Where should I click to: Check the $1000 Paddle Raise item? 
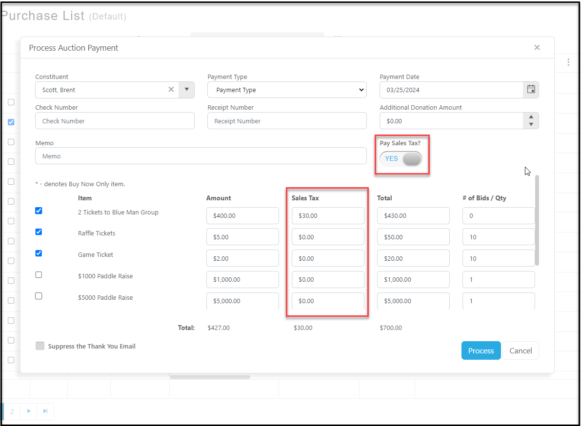(39, 274)
